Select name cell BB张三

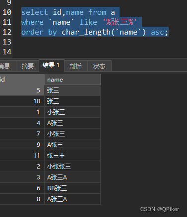point(72,188)
